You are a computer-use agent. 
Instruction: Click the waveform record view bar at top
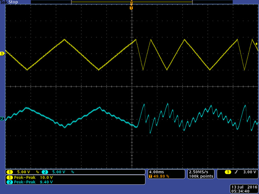[132, 2]
